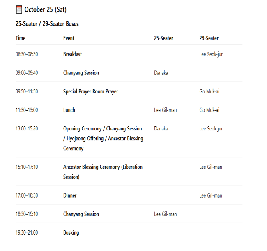
Task: Click Lee Gil-man in the Lunch row
Action: [166, 110]
